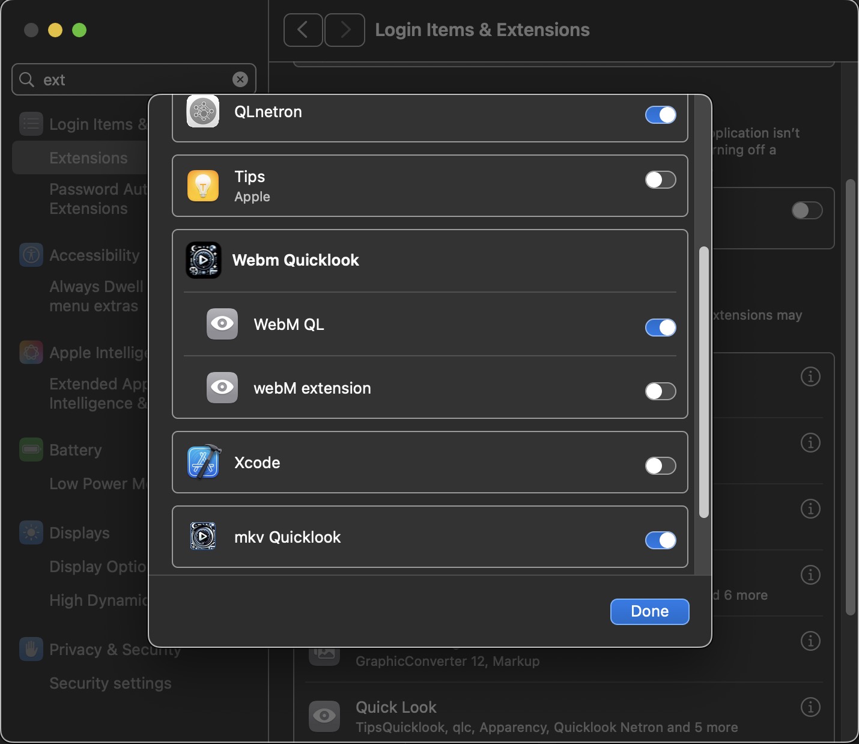The width and height of the screenshot is (859, 744).
Task: Go back with the left chevron
Action: pyautogui.click(x=303, y=29)
